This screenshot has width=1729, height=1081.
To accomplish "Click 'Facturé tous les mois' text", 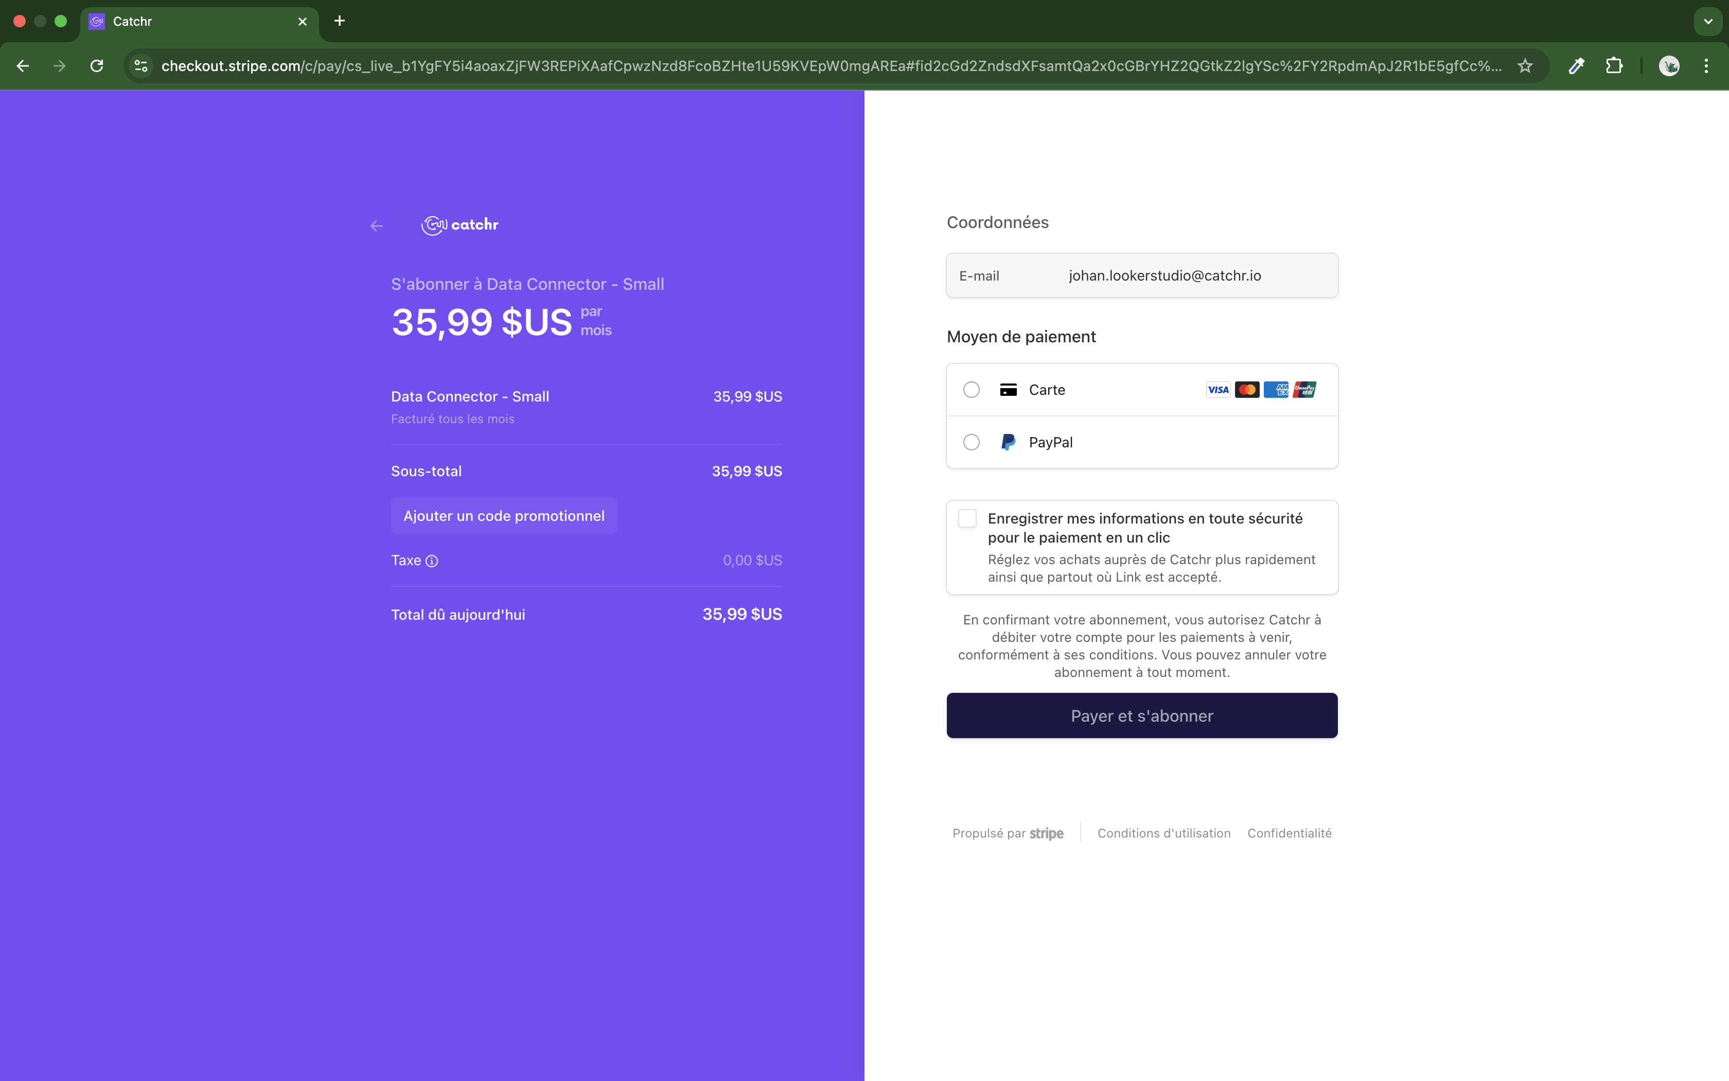I will (453, 419).
